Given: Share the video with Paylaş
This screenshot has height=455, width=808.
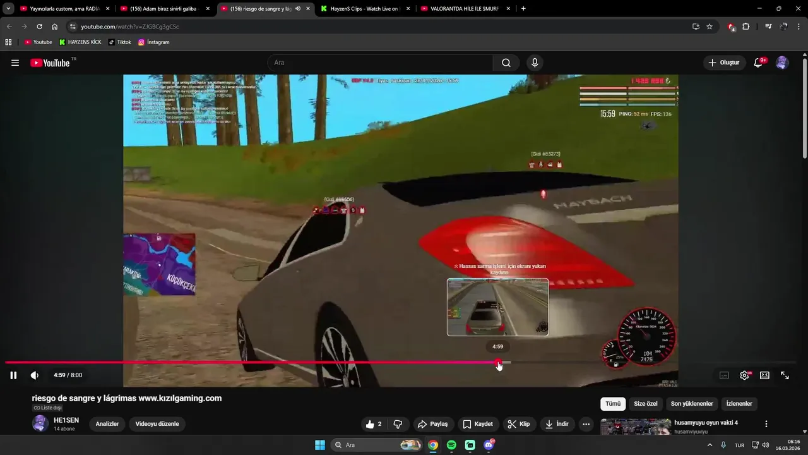Looking at the screenshot, I should coord(433,424).
